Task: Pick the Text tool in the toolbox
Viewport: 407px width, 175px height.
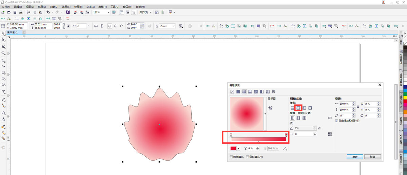Action: [x=3, y=92]
